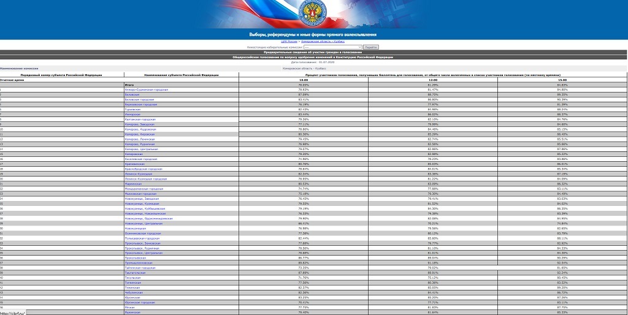Open the Новокузнецк, Заводская commission link
628x315 pixels.
click(x=142, y=199)
